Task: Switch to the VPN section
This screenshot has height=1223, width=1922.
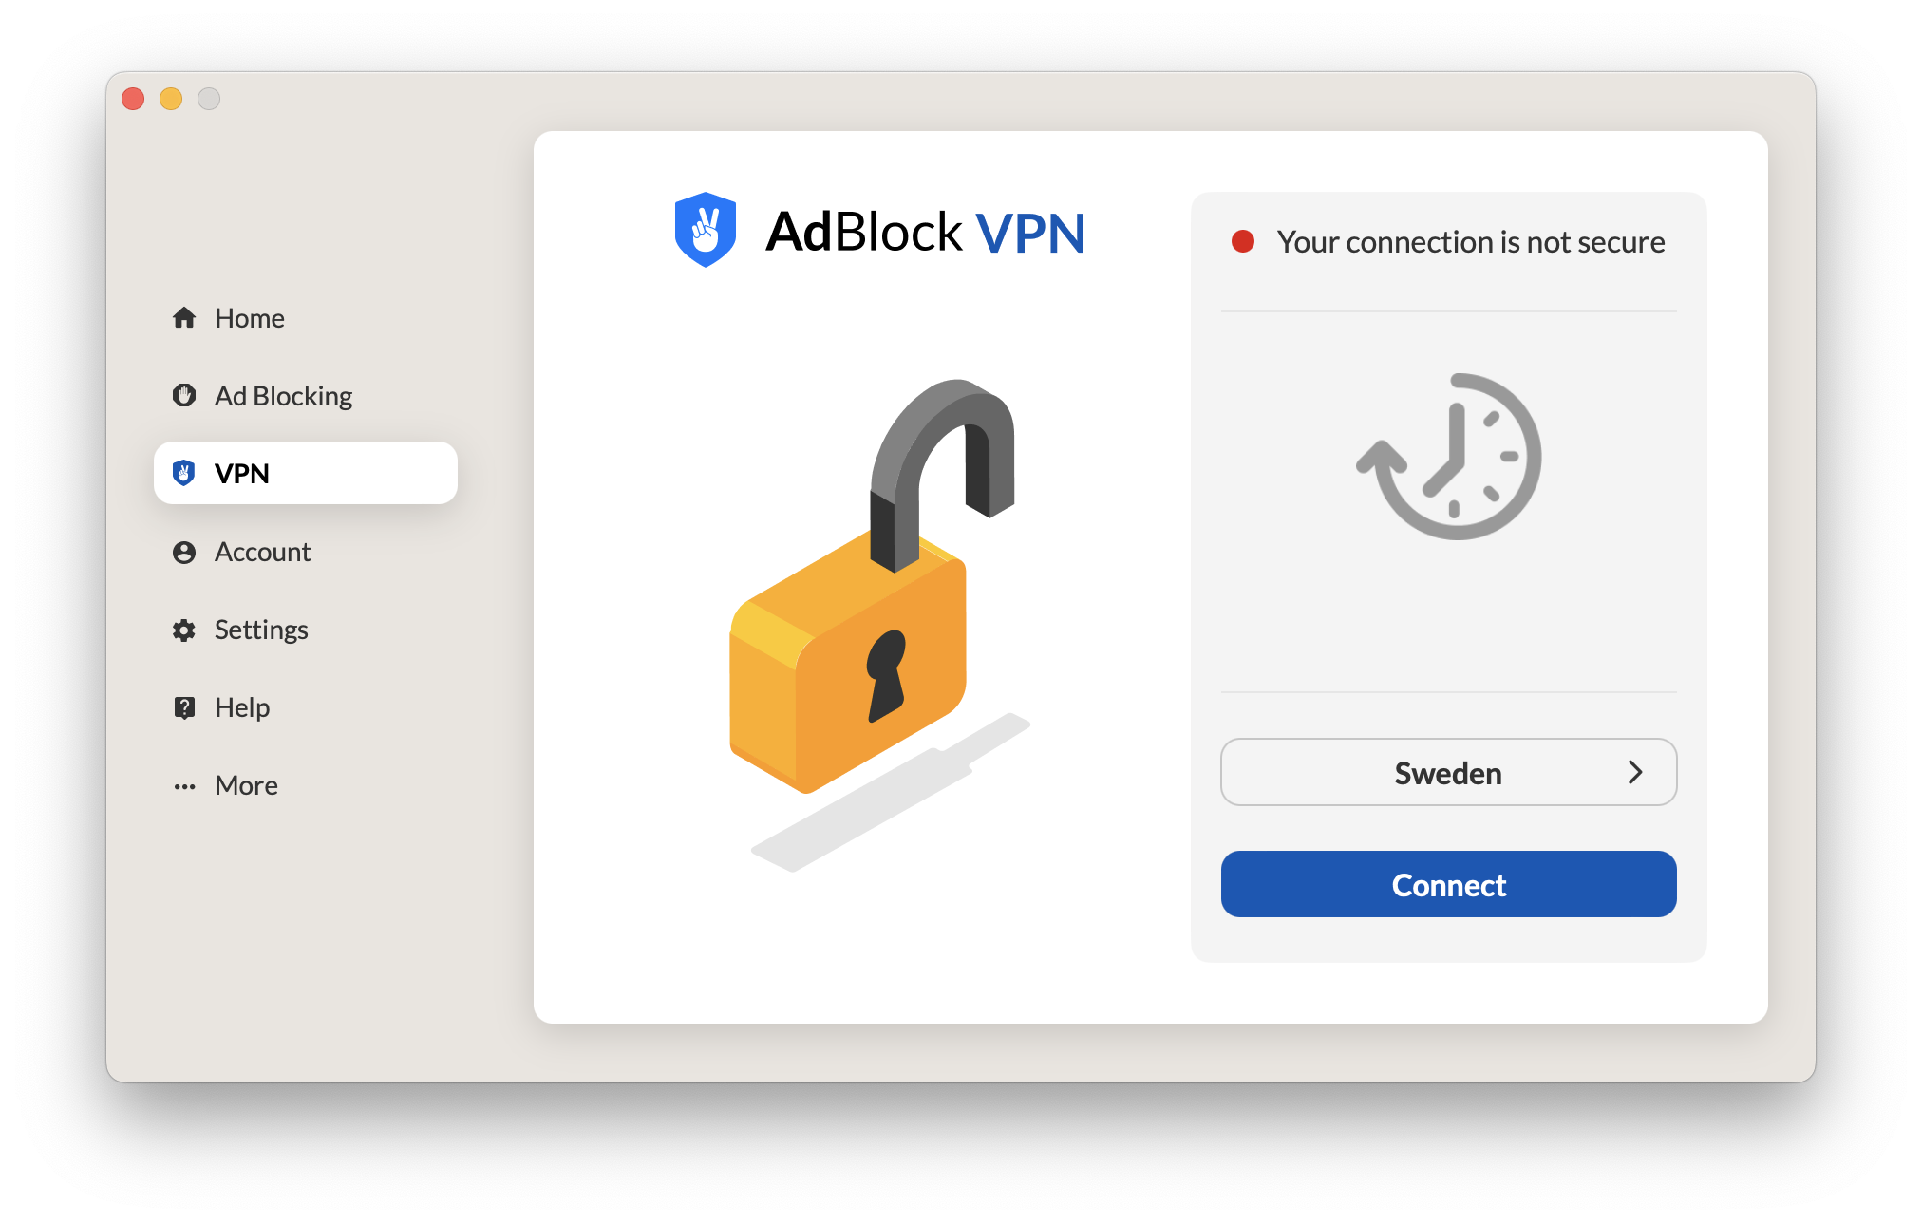Action: click(240, 474)
